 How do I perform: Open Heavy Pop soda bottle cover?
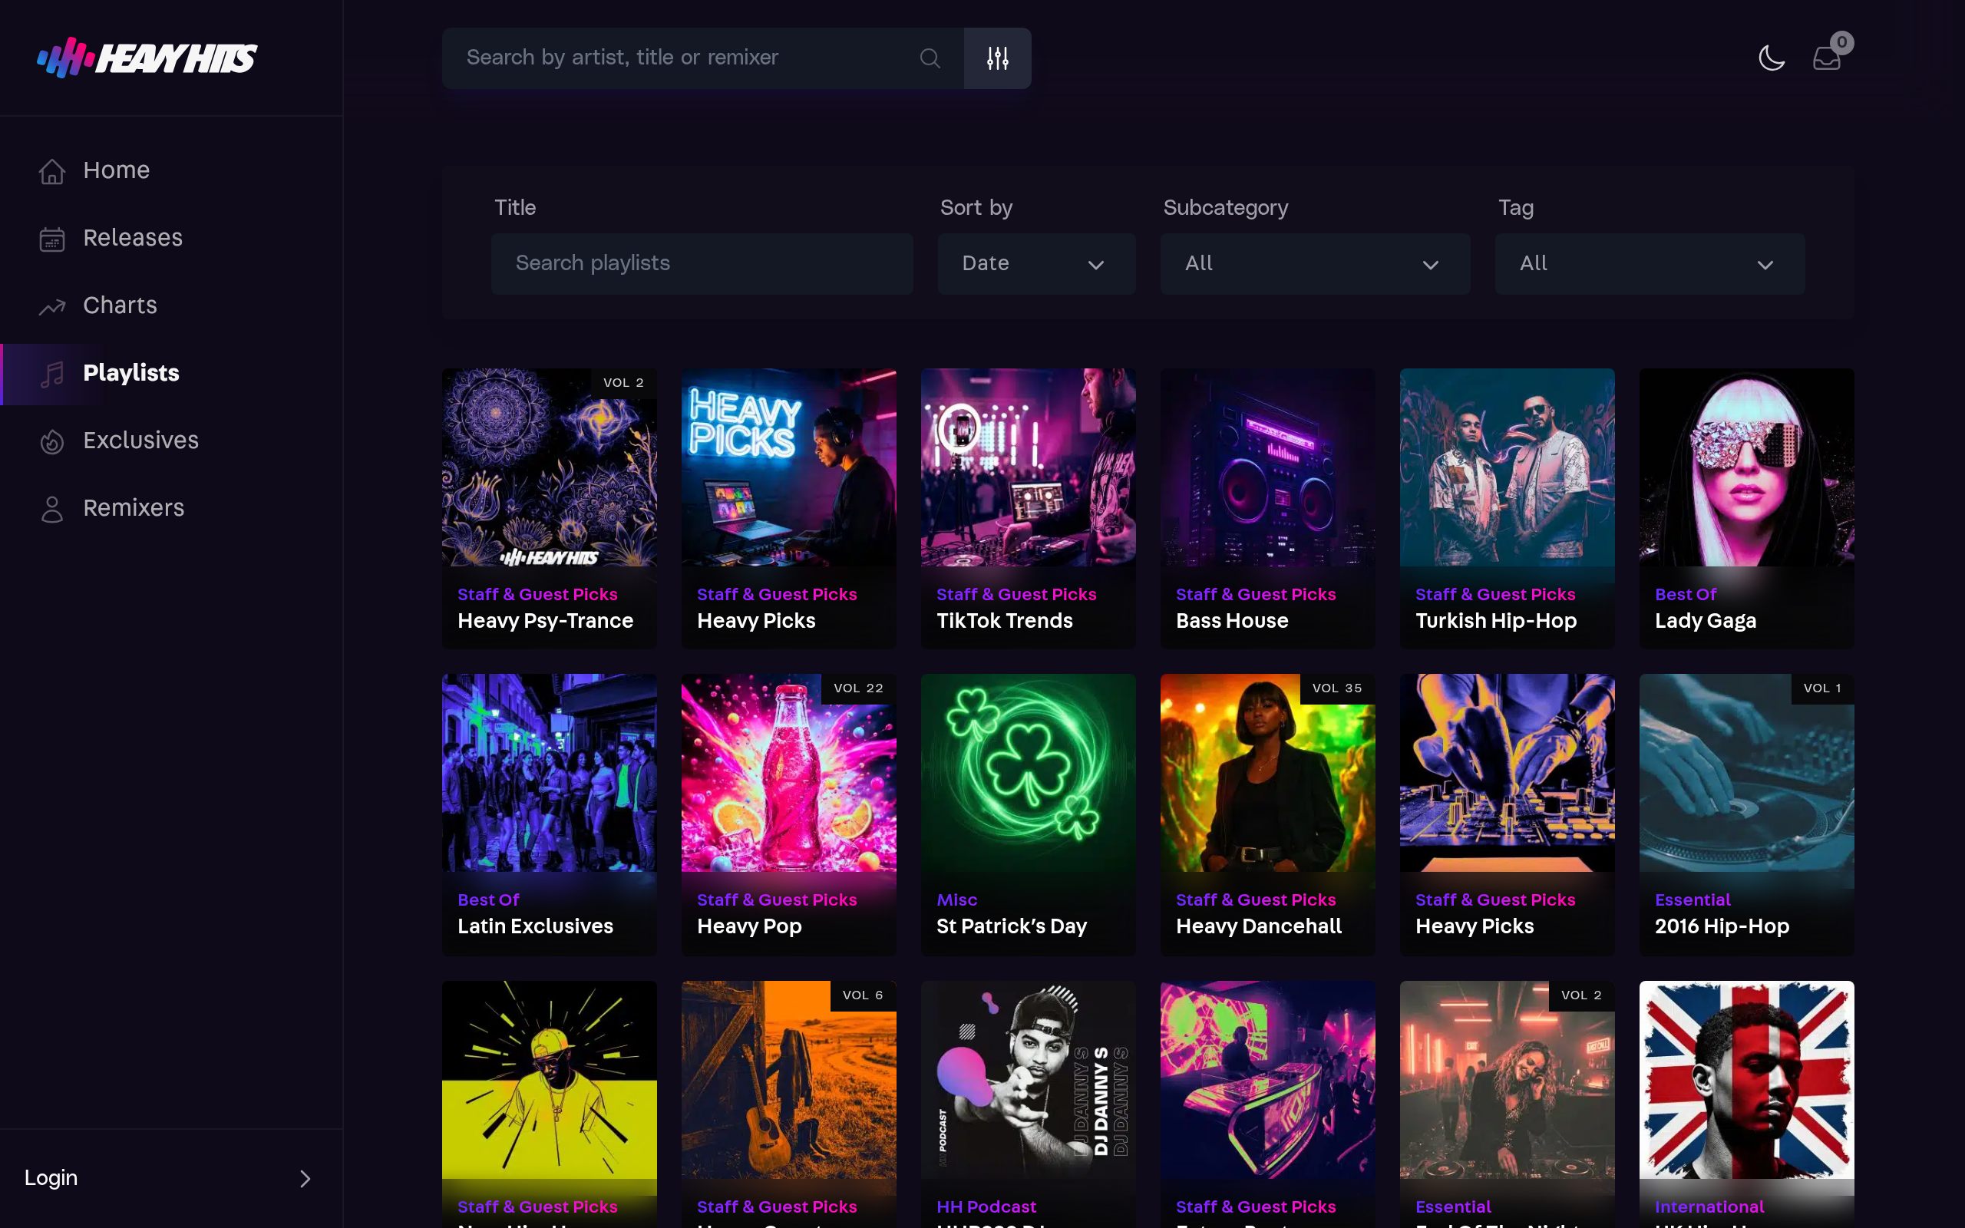(x=788, y=773)
